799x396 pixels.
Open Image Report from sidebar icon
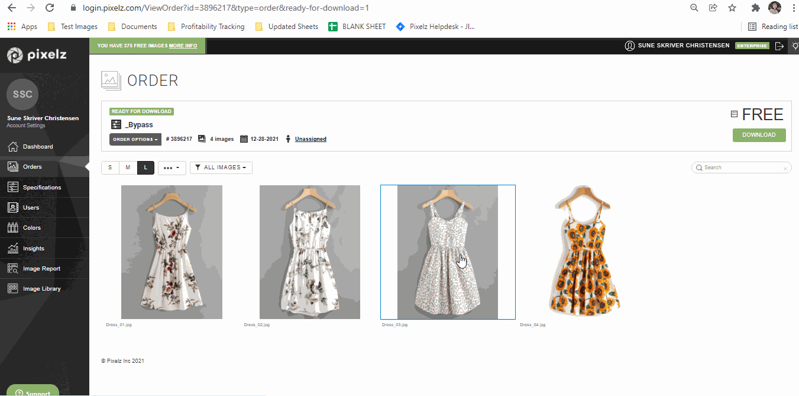point(12,269)
